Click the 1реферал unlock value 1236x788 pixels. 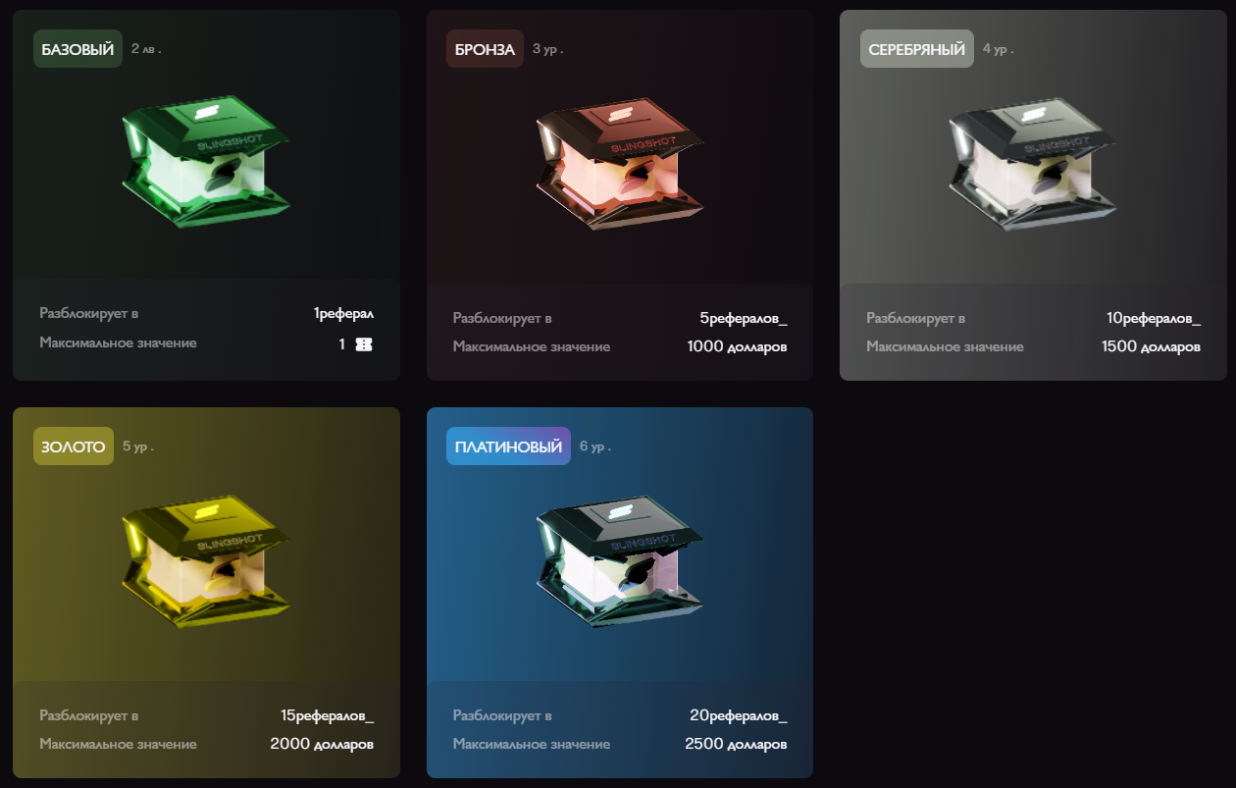pyautogui.click(x=343, y=314)
